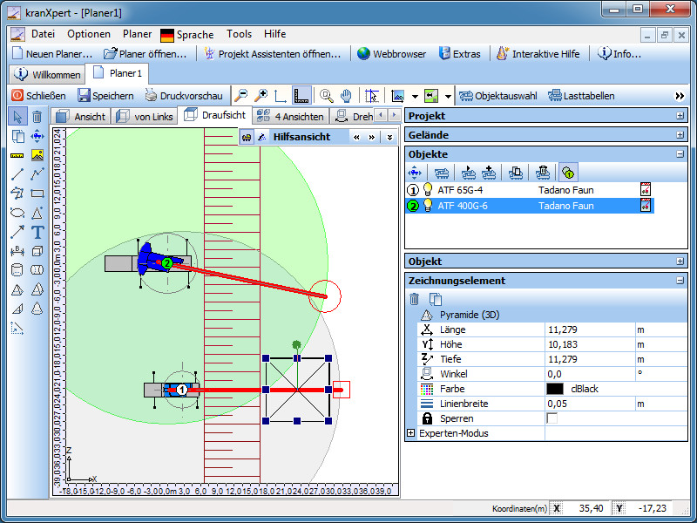
Task: Click the black Farbe color swatch
Action: tap(555, 389)
